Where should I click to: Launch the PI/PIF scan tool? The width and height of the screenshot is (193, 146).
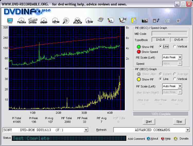[x=77, y=21]
